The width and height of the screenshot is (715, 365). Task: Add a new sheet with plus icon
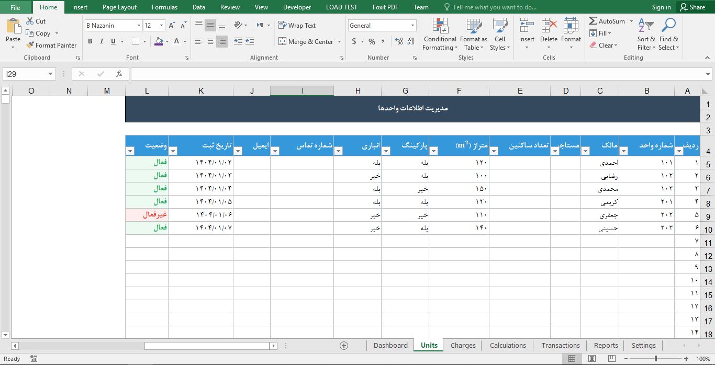point(344,346)
